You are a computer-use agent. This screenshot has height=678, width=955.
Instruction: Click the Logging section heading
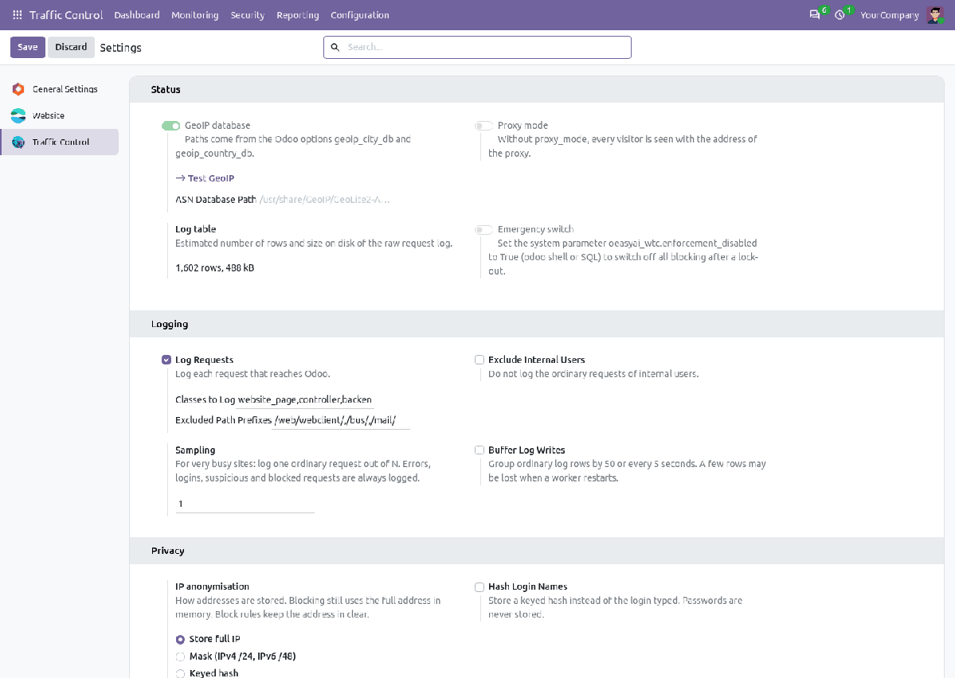[170, 325]
